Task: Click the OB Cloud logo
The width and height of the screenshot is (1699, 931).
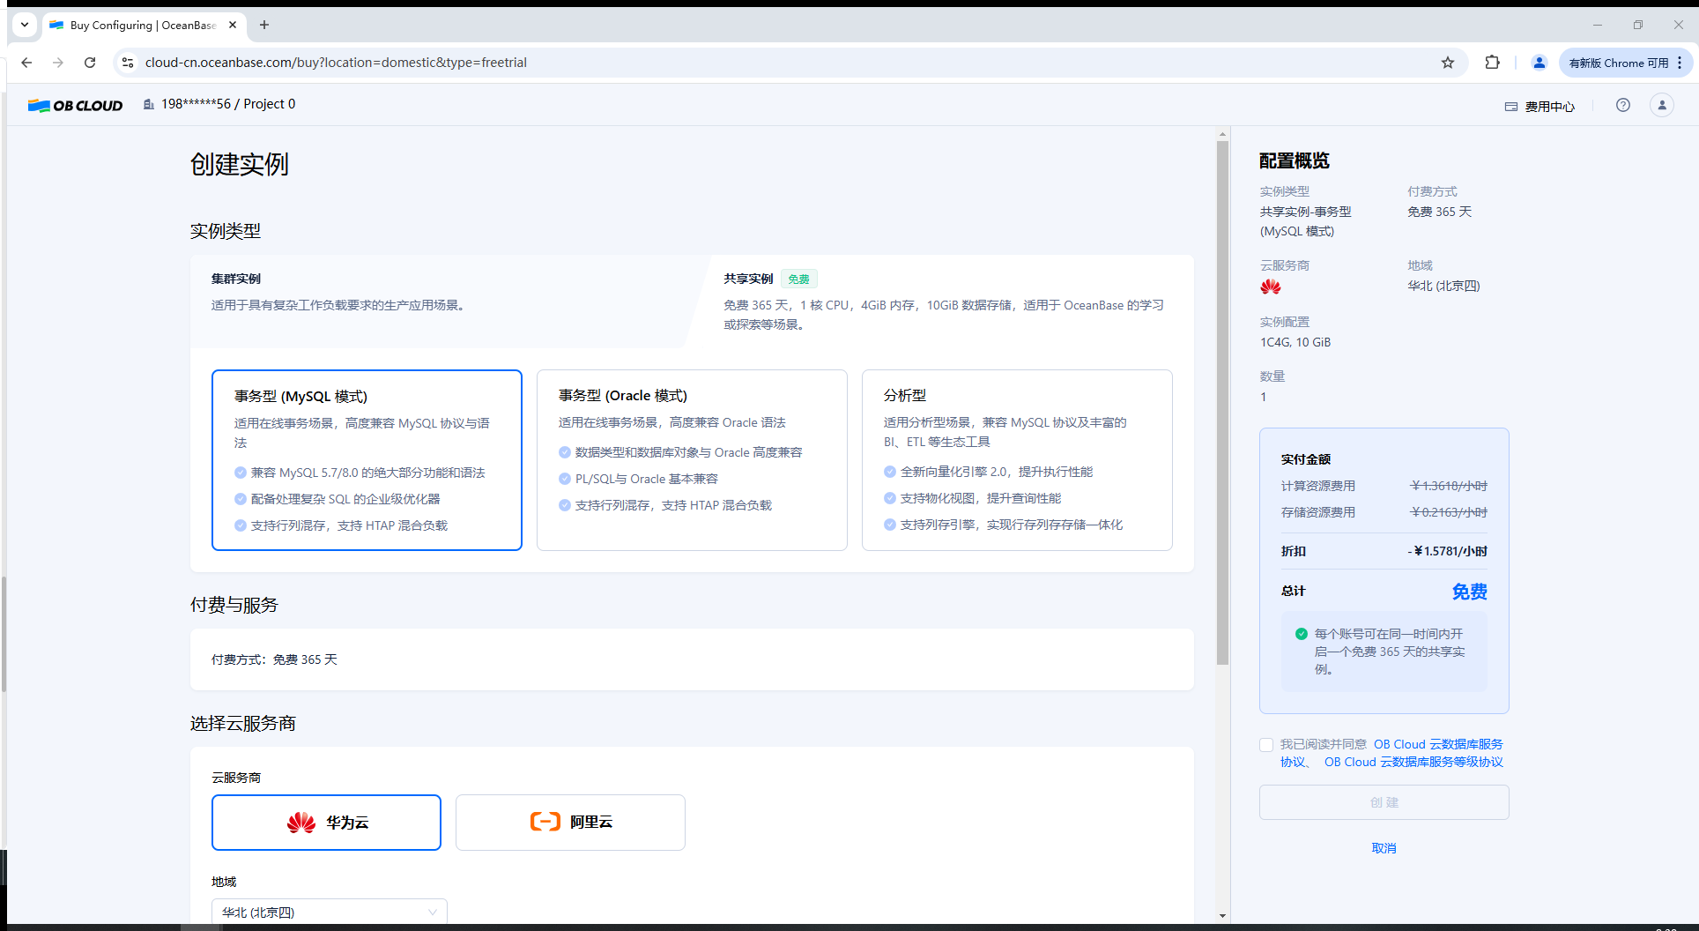Action: point(75,105)
